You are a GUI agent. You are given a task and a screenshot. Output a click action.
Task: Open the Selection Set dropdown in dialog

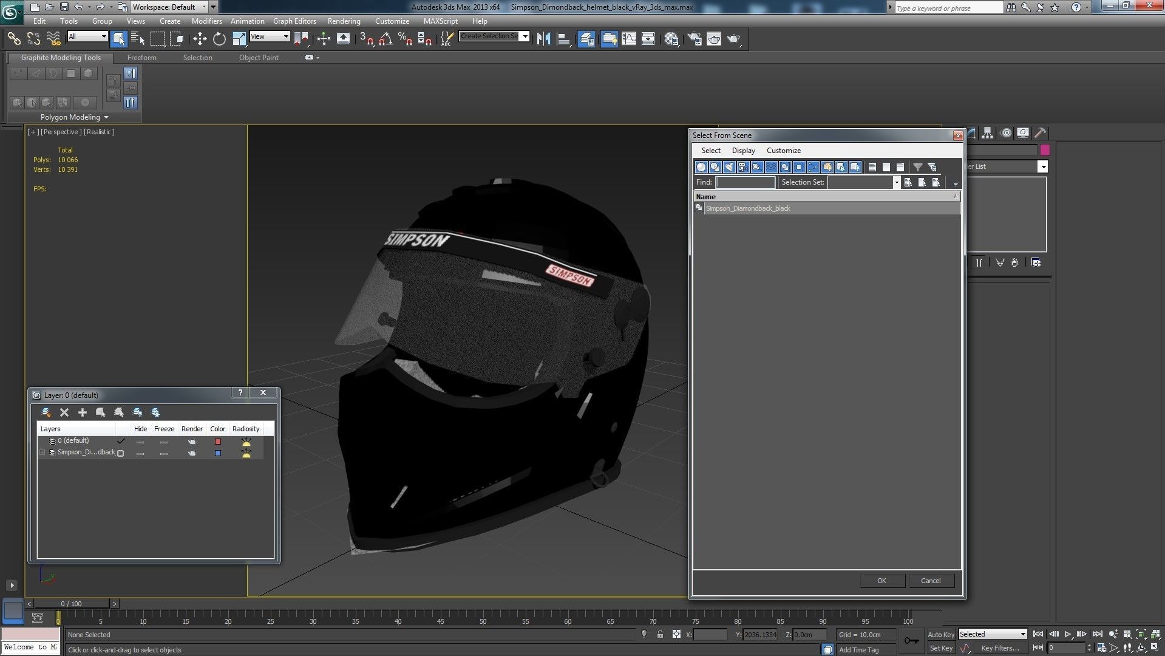coord(896,182)
